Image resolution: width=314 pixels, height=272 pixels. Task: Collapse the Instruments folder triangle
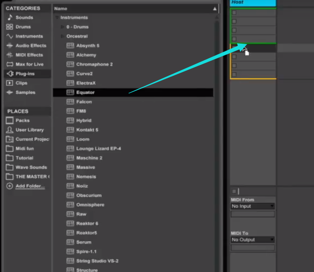click(x=57, y=17)
